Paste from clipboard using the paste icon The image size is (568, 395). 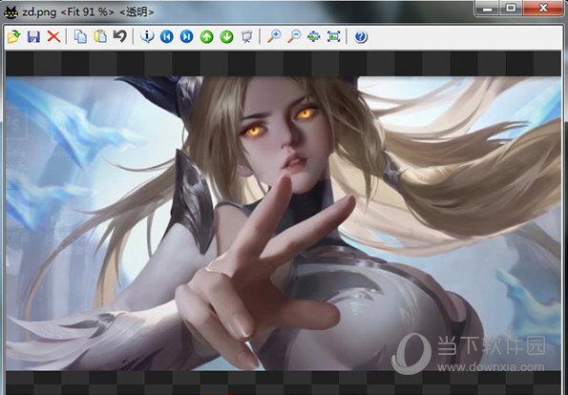(x=100, y=36)
